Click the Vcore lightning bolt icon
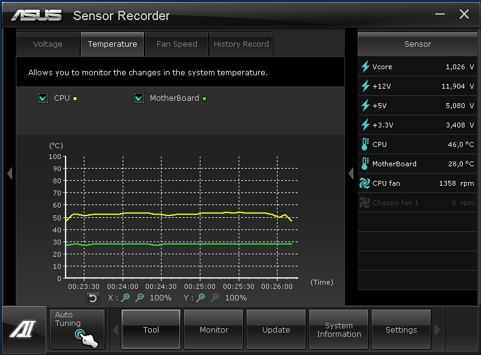The height and width of the screenshot is (355, 481). (x=365, y=67)
